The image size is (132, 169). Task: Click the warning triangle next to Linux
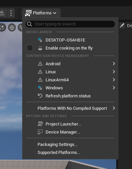pyautogui.click(x=40, y=72)
